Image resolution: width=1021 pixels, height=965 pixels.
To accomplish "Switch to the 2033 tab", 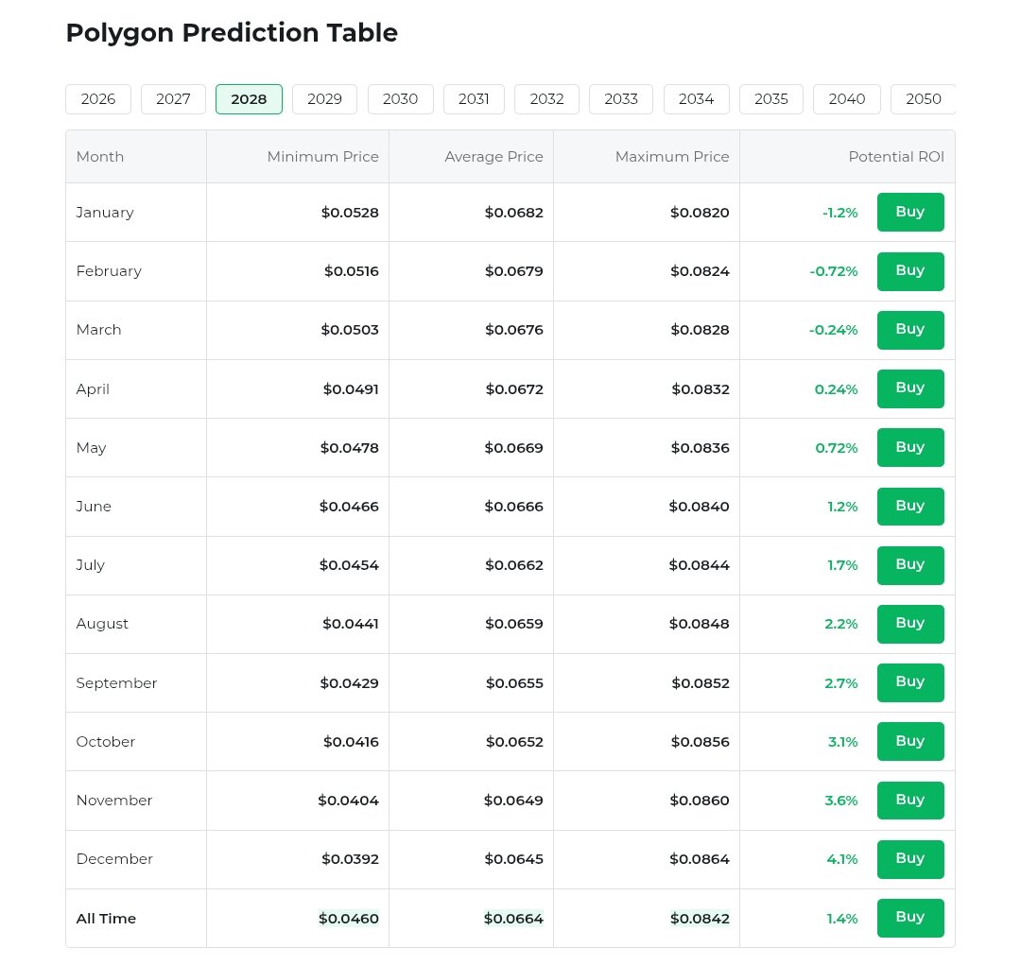I will 621,99.
